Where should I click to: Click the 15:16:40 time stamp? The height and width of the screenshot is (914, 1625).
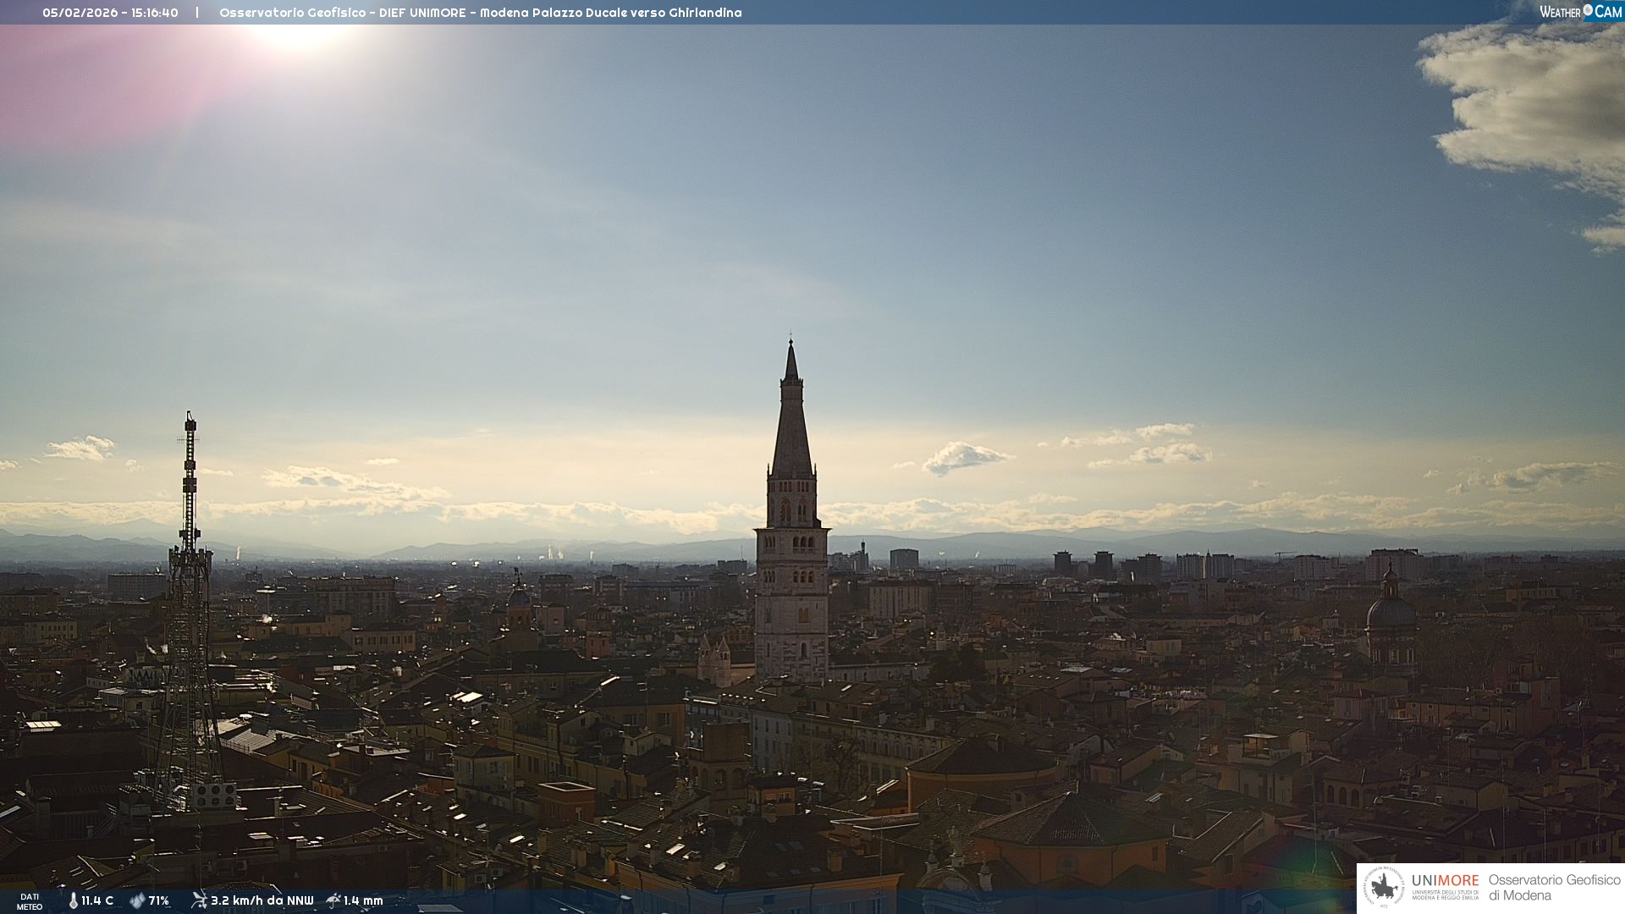[x=154, y=13]
